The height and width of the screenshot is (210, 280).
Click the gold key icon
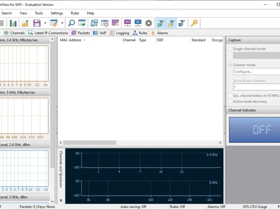tap(194, 23)
